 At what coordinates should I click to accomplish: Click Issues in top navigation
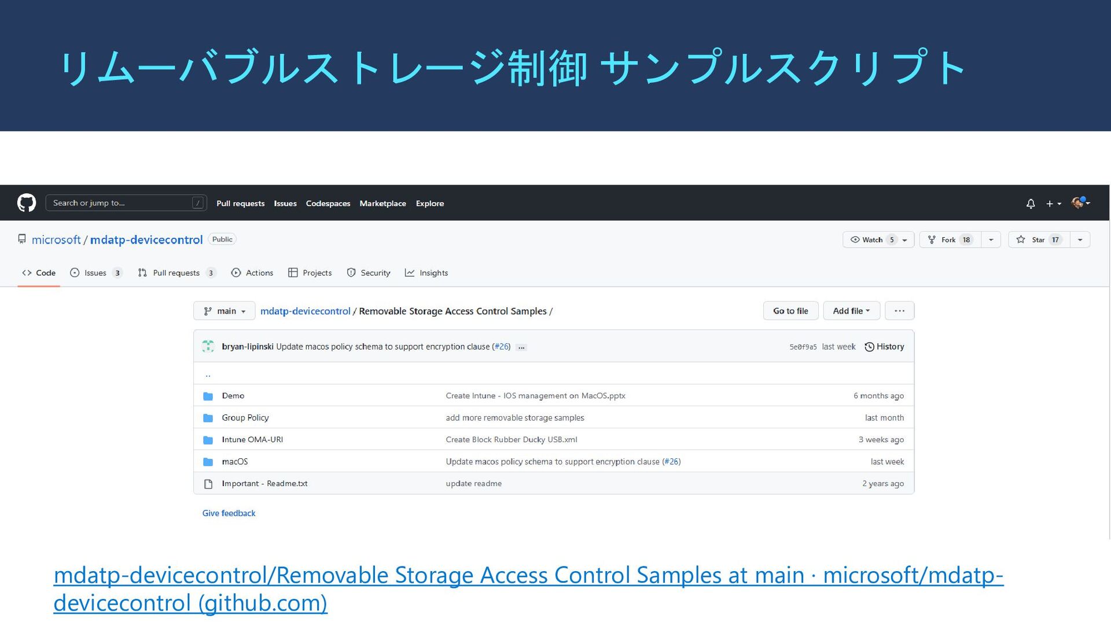tap(285, 203)
